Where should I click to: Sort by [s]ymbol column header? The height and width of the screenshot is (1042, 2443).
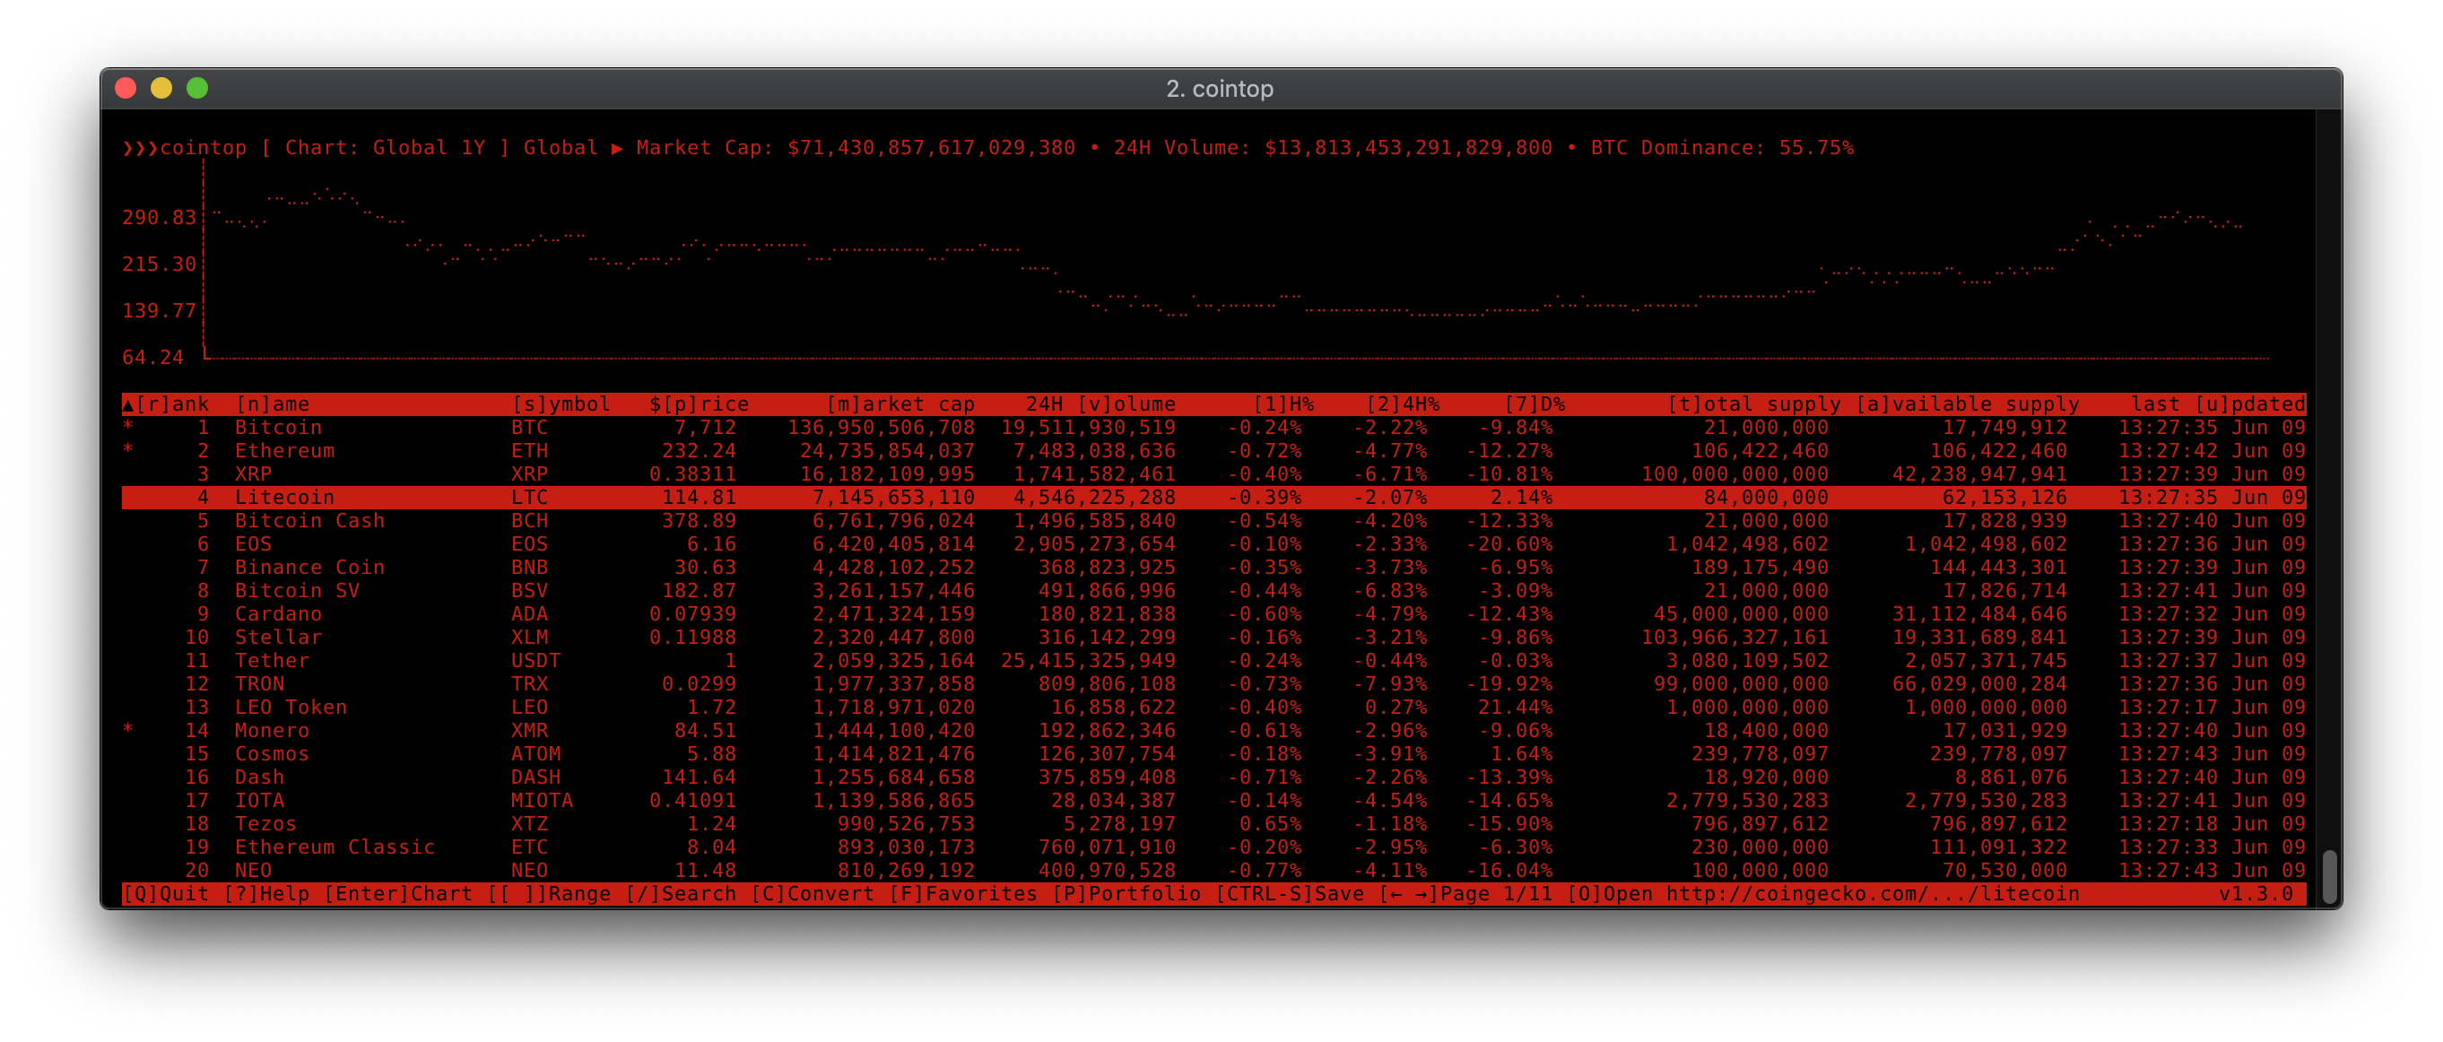pos(561,404)
